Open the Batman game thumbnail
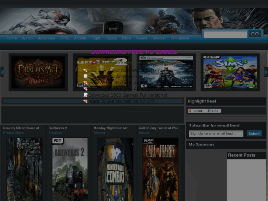This screenshot has height=201, width=268. click(x=166, y=72)
